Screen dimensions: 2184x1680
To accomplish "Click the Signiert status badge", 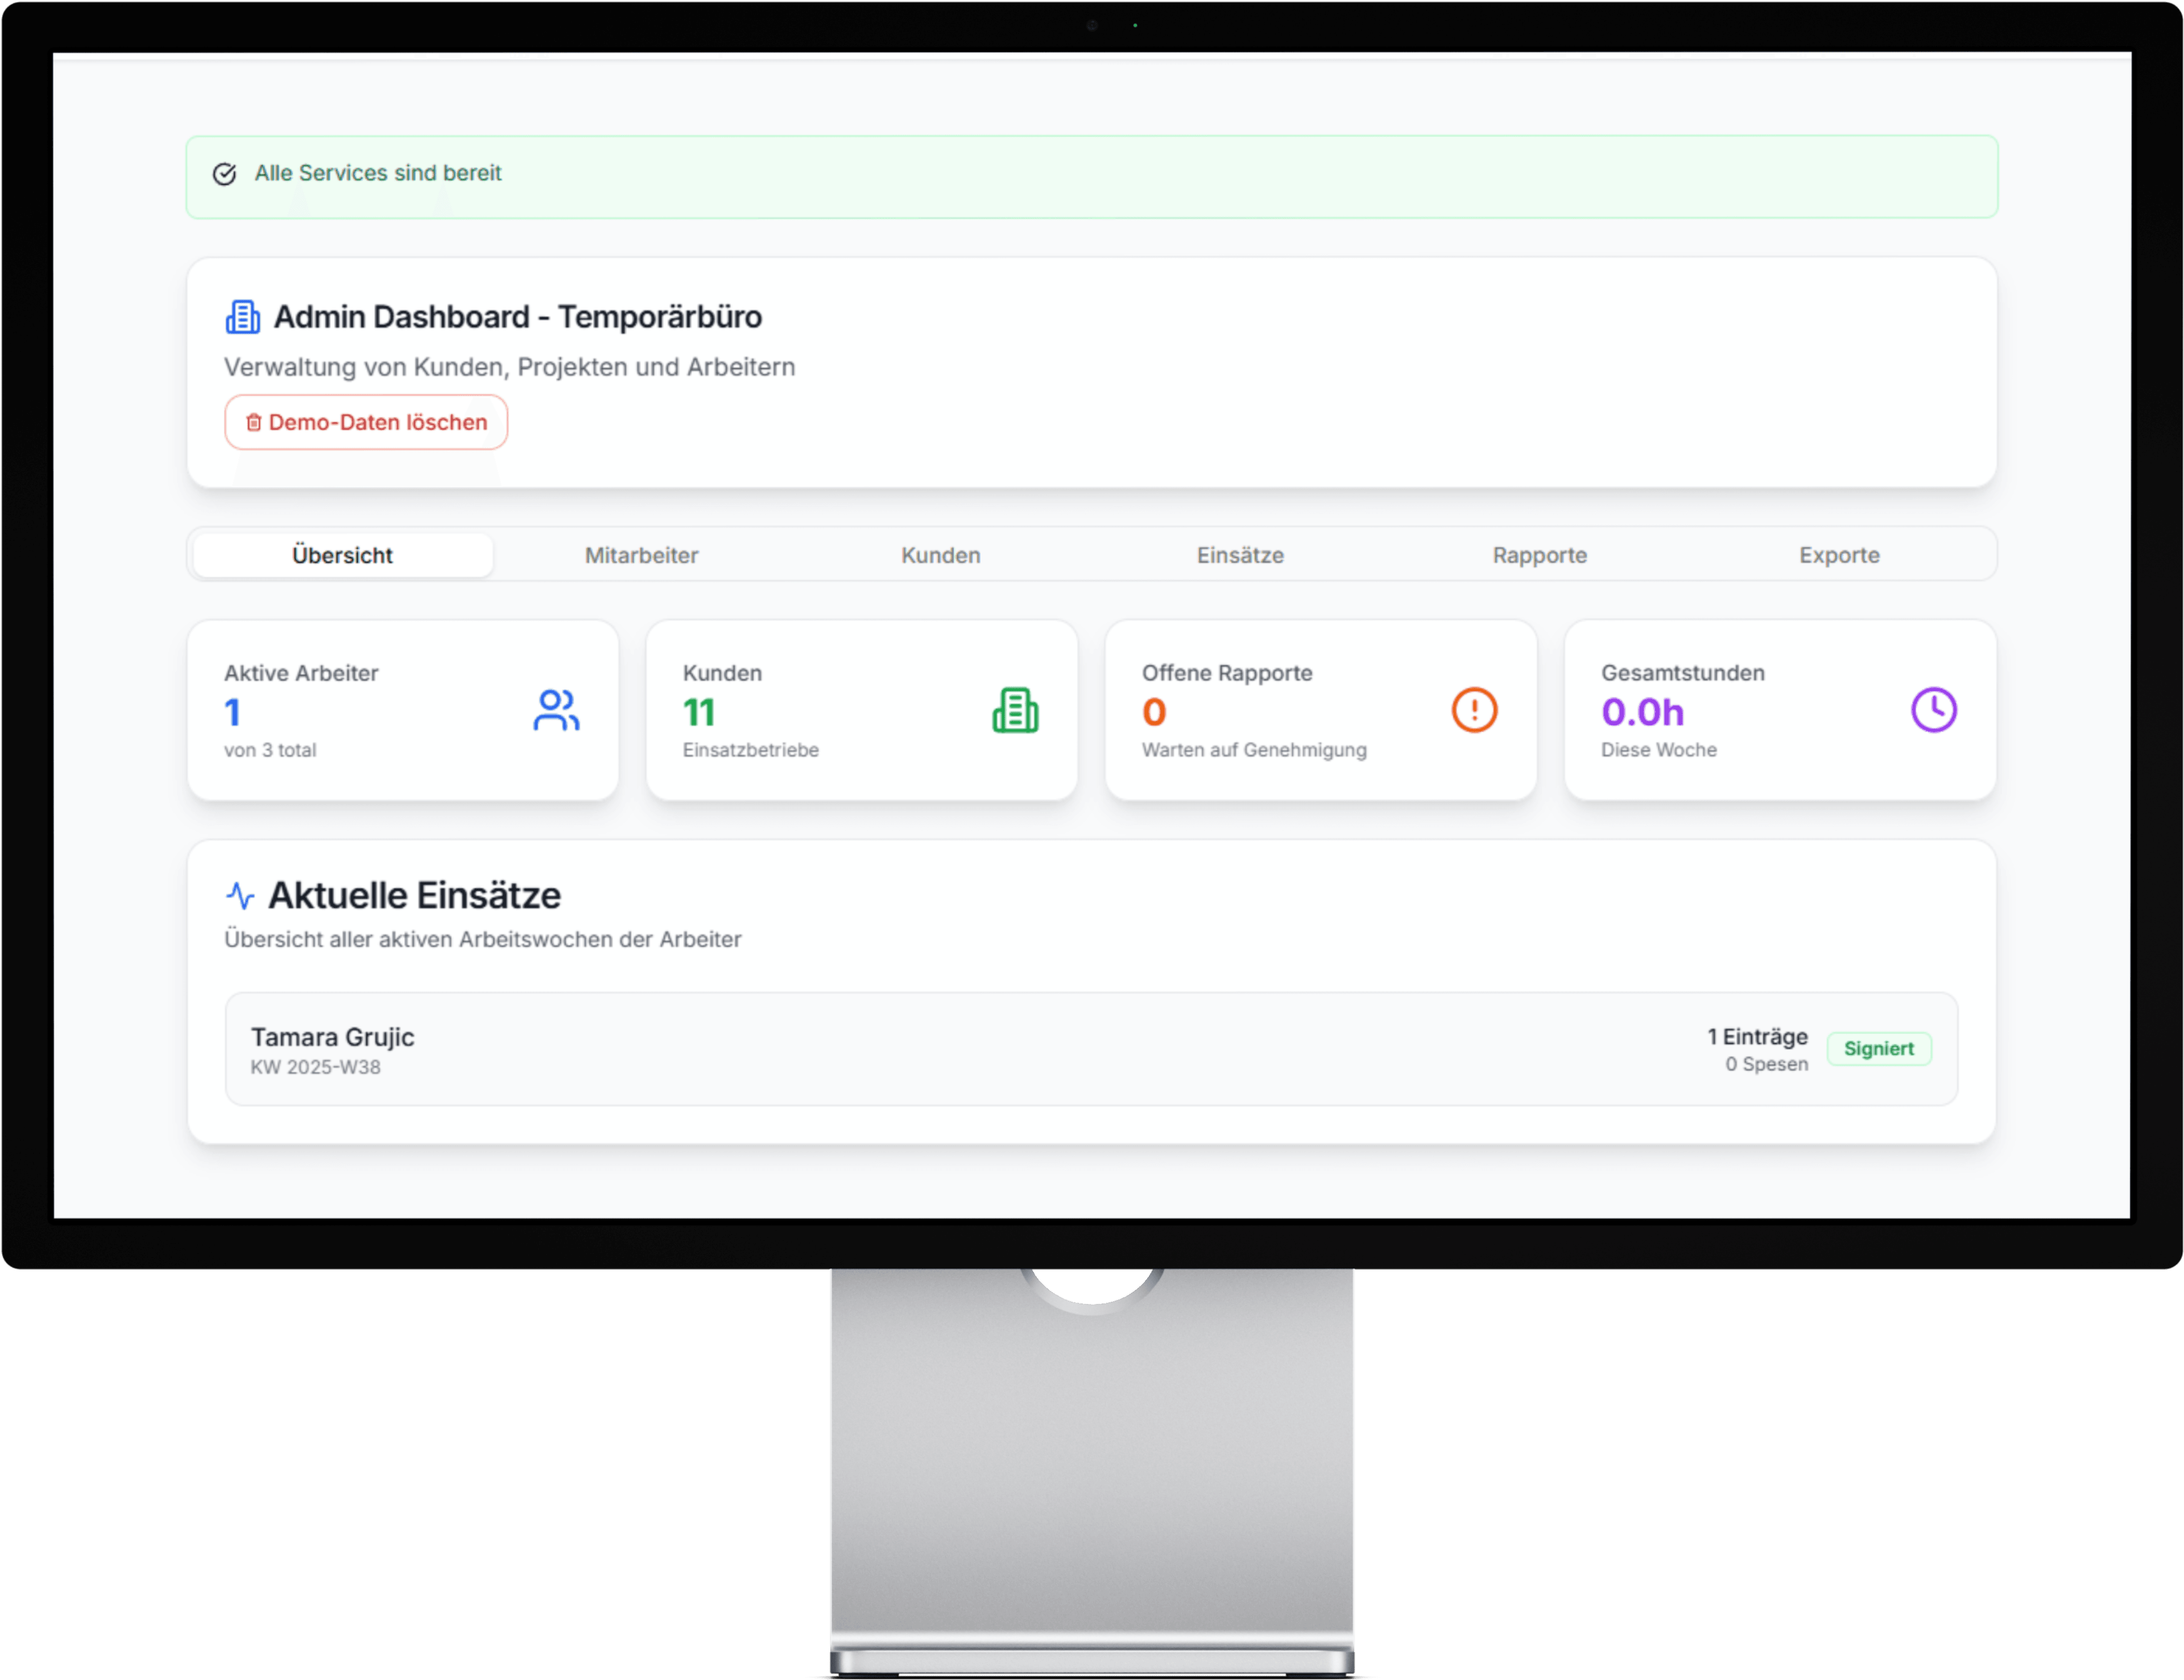I will [1878, 1049].
